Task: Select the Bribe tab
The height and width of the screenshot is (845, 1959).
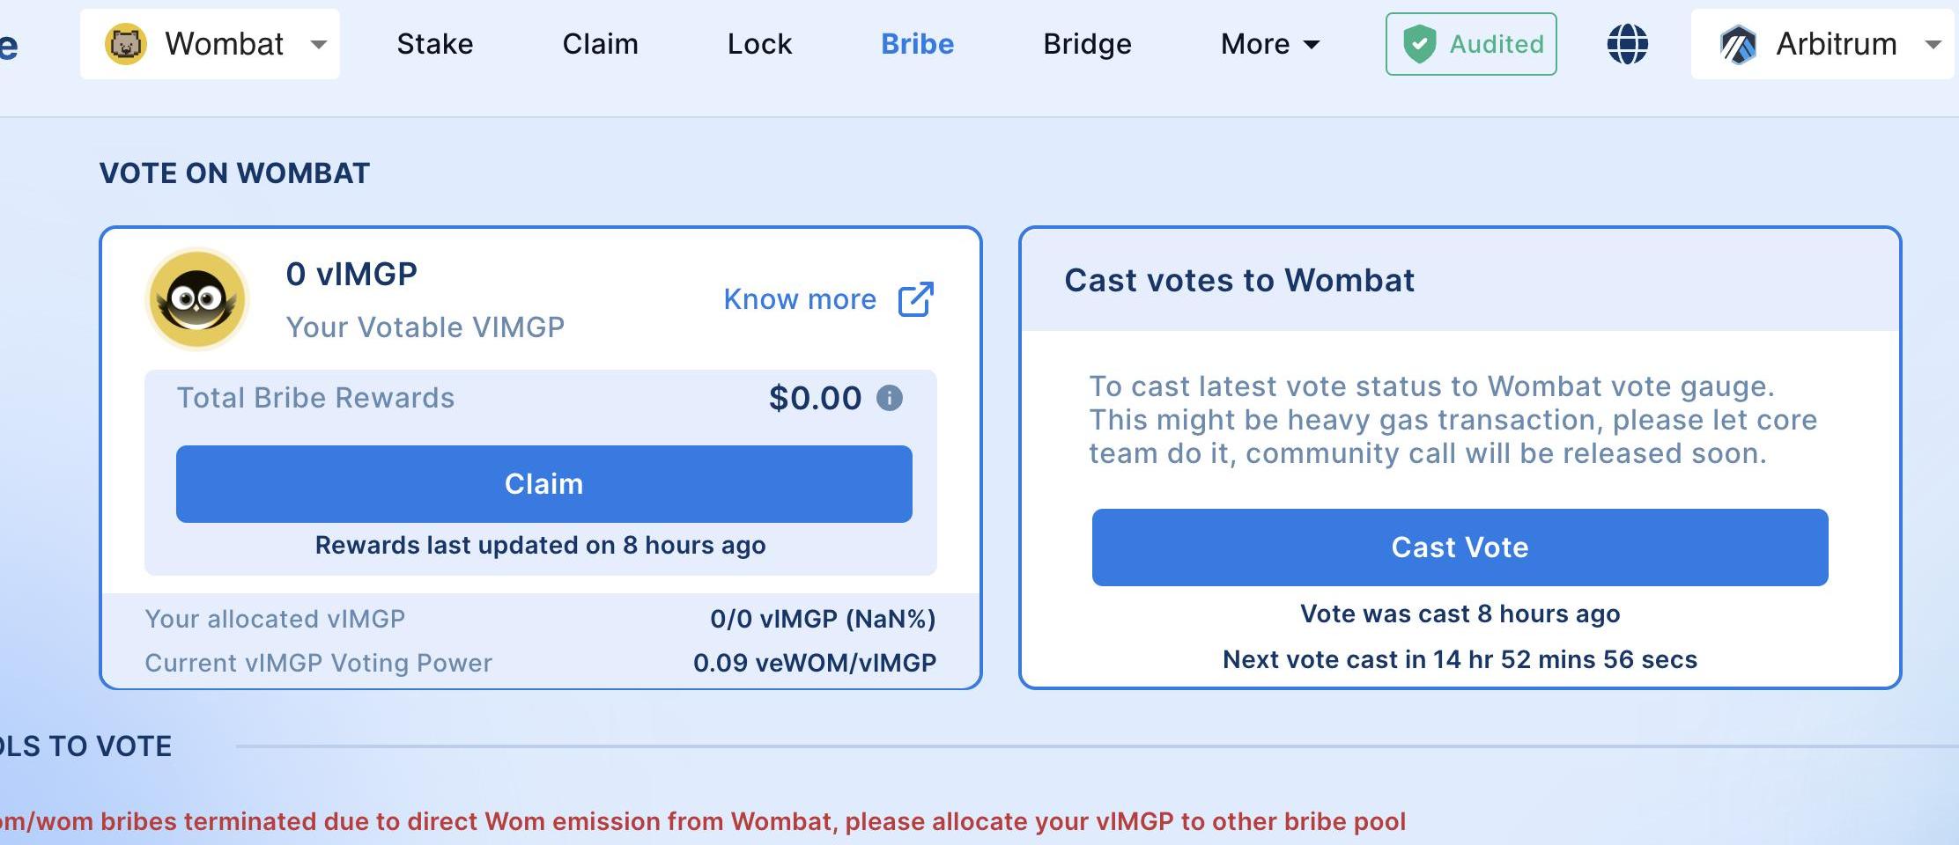Action: click(917, 44)
